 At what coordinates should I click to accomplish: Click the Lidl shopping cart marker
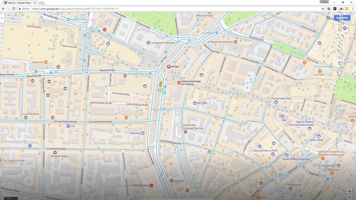tap(68, 126)
